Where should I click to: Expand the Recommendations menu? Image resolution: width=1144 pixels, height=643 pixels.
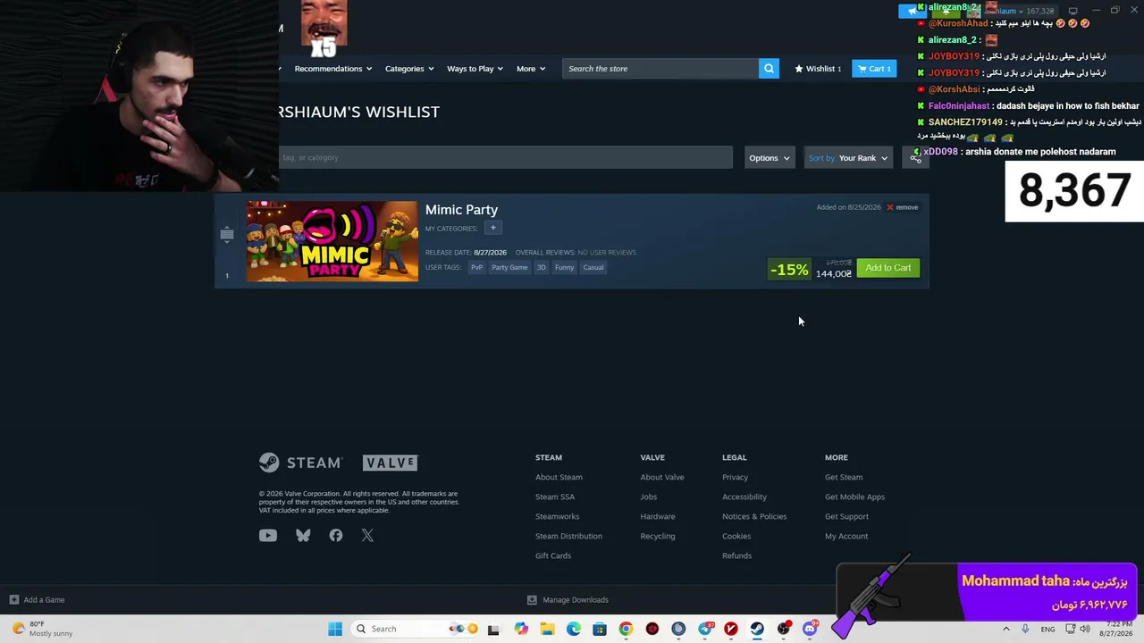332,69
